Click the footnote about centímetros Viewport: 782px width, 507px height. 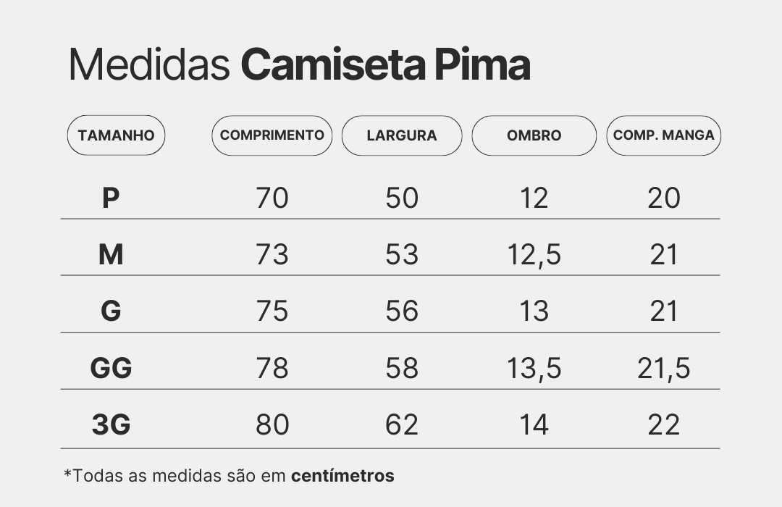coord(230,476)
